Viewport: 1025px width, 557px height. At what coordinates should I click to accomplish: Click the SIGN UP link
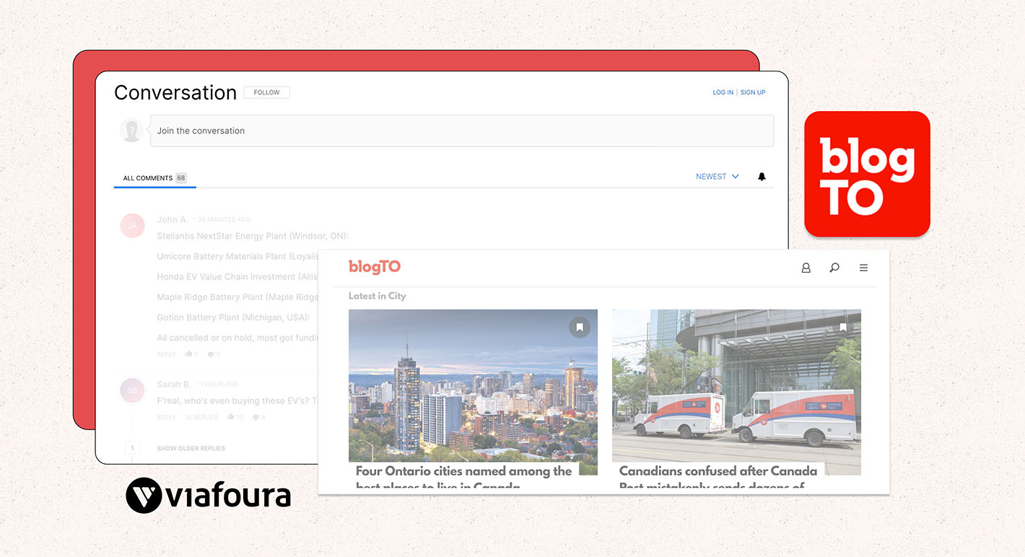(x=753, y=92)
